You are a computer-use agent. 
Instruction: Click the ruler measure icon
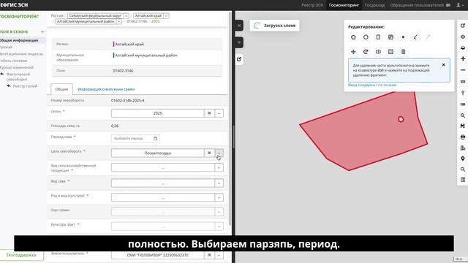click(x=463, y=81)
